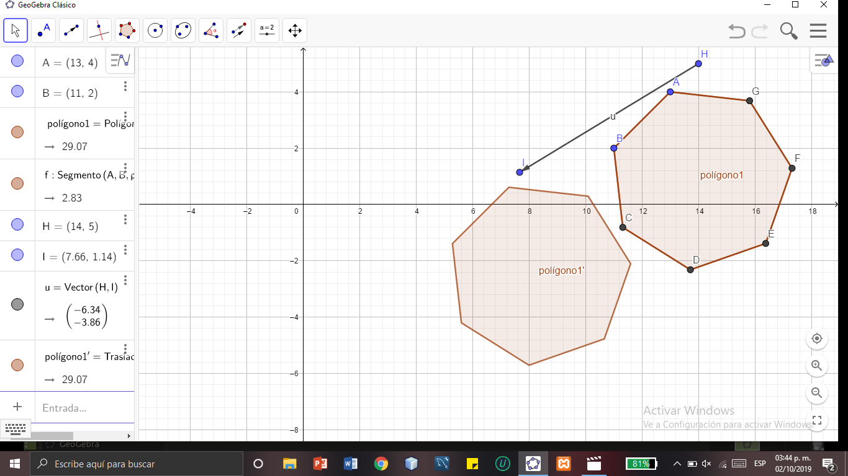Select the Move arrow tool
This screenshot has height=476, width=848.
pos(15,30)
